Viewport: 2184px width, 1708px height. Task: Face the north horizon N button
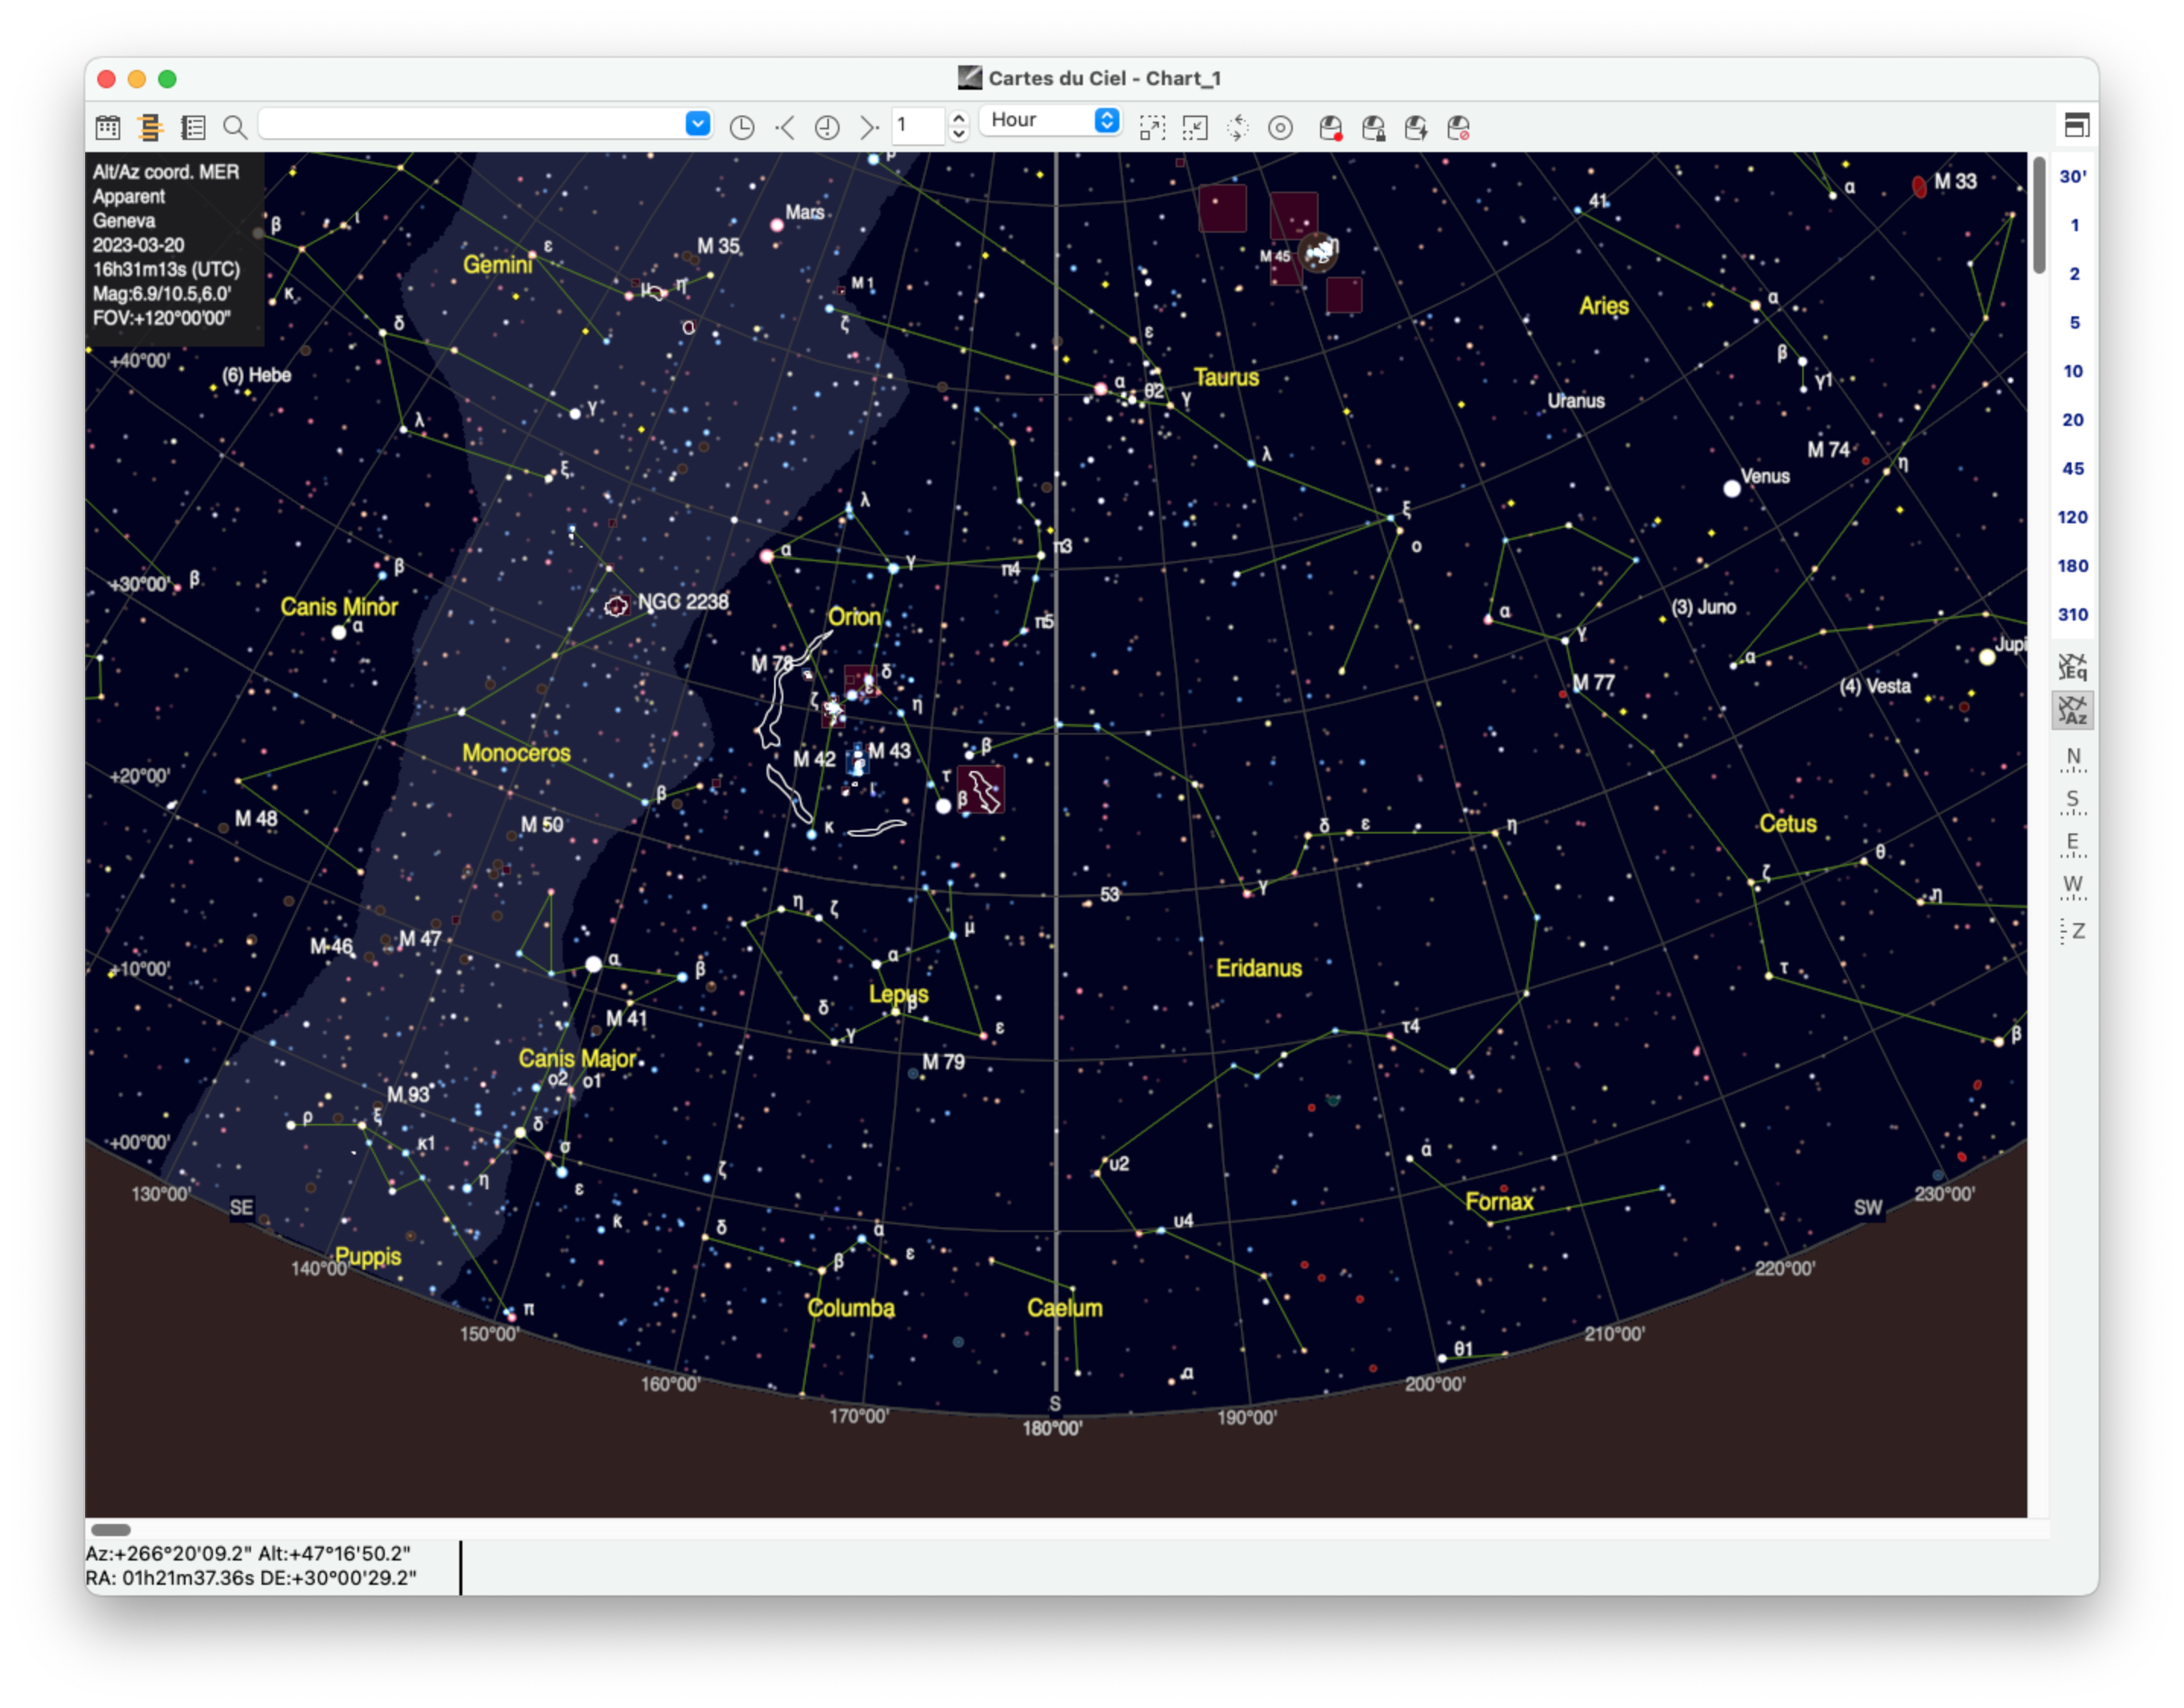coord(2073,758)
